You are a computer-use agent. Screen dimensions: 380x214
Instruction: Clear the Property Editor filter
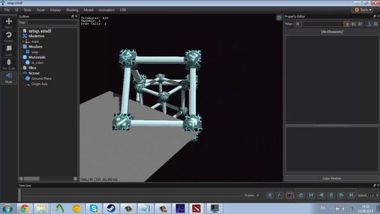(297, 24)
